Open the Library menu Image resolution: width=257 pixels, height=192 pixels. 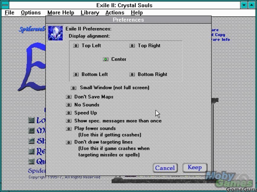pyautogui.click(x=90, y=13)
